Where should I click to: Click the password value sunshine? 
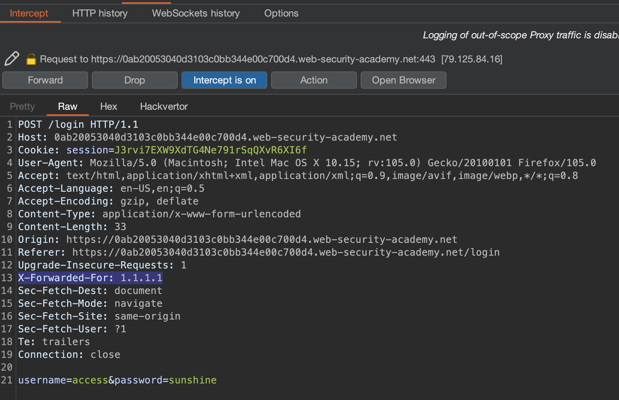pyautogui.click(x=192, y=380)
